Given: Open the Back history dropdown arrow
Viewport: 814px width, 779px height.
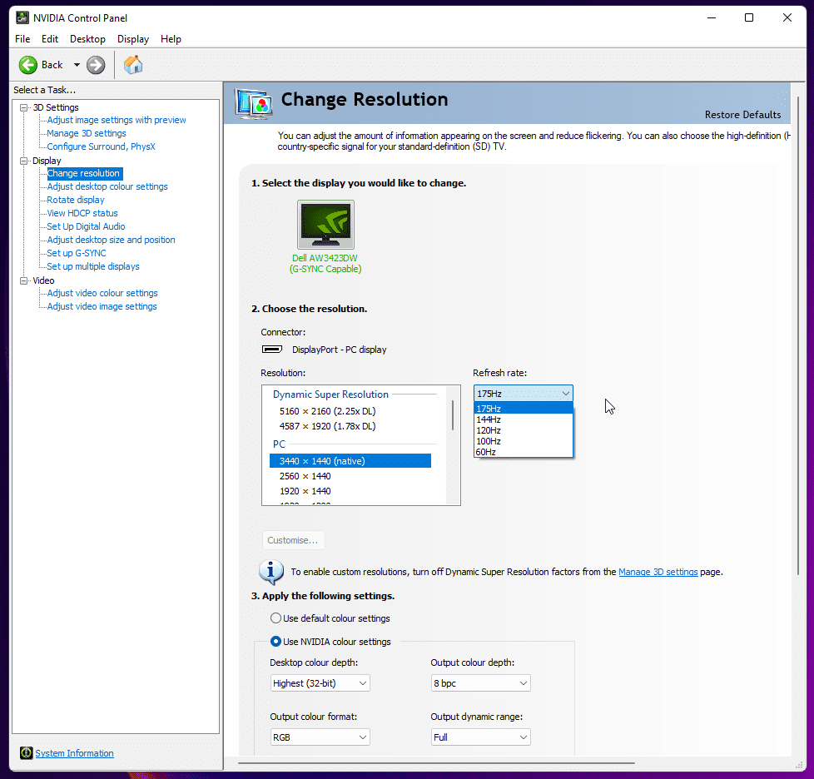Looking at the screenshot, I should pos(77,65).
